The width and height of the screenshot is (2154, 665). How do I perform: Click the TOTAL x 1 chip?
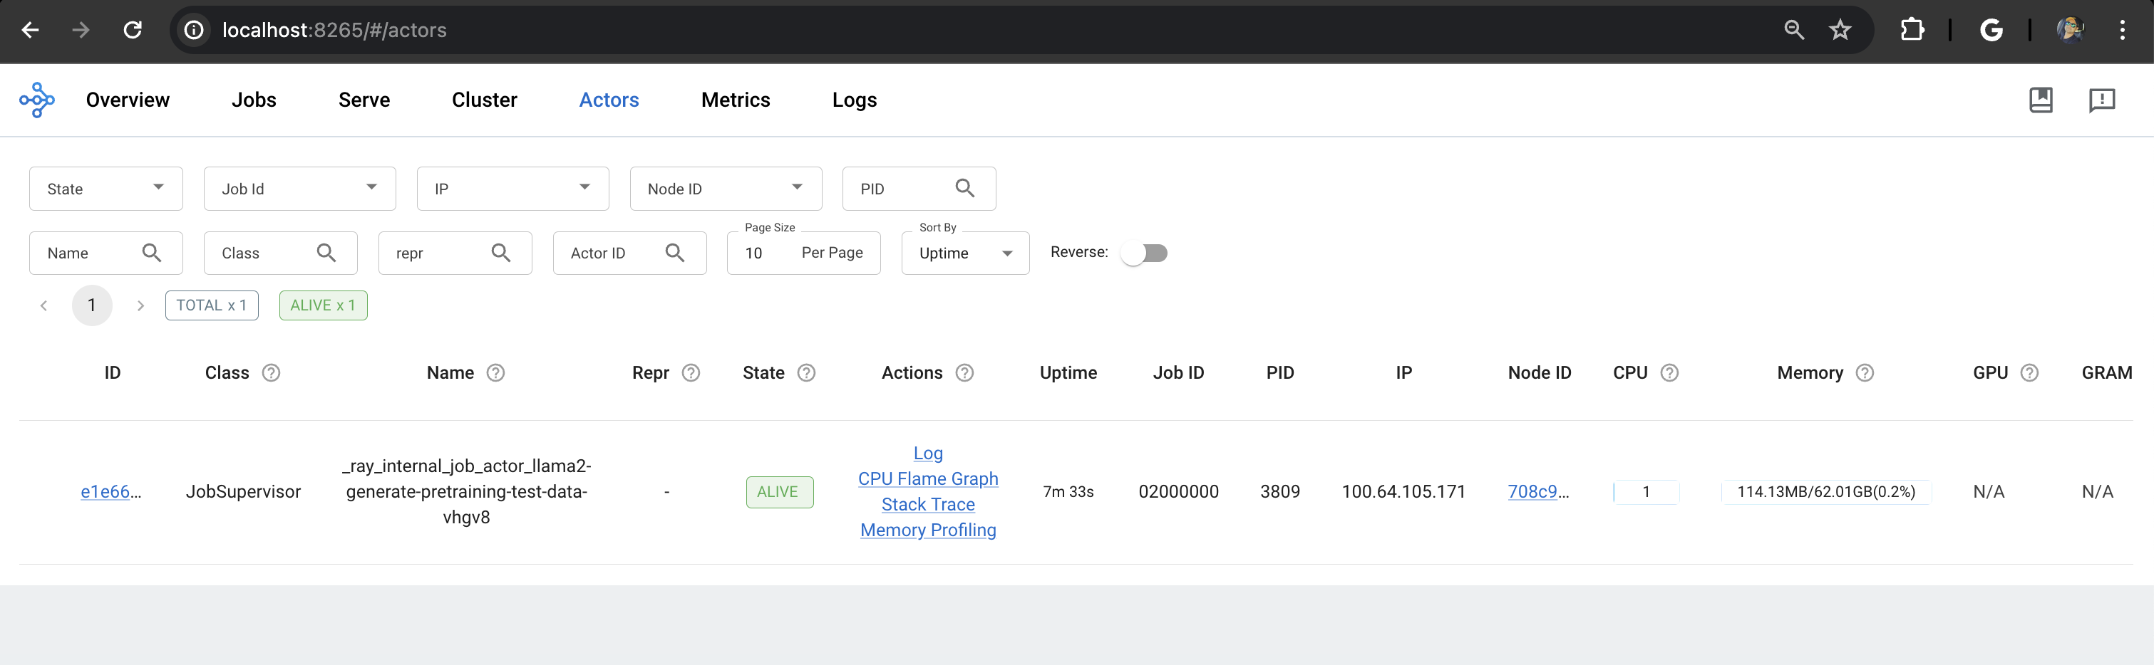[x=212, y=305]
